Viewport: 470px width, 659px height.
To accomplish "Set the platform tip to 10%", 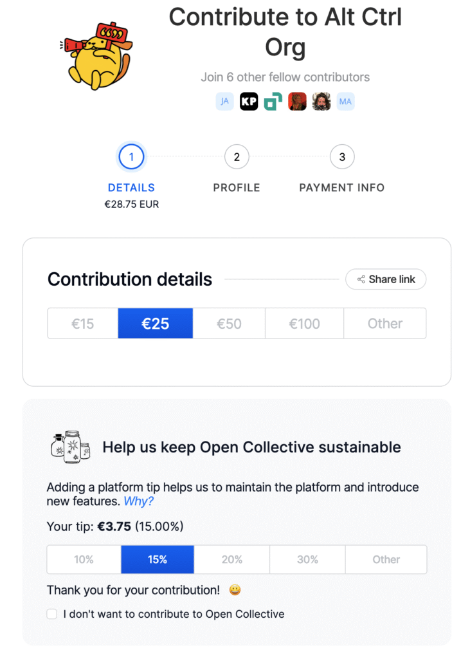I will point(84,559).
